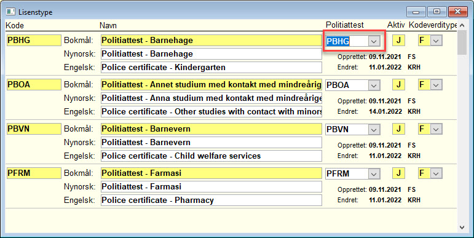Click the Aktiv J field for PBOA
This screenshot has width=474, height=238.
[x=398, y=85]
